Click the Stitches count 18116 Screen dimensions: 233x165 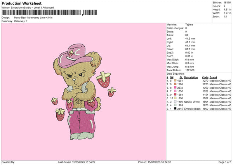pos(227,3)
